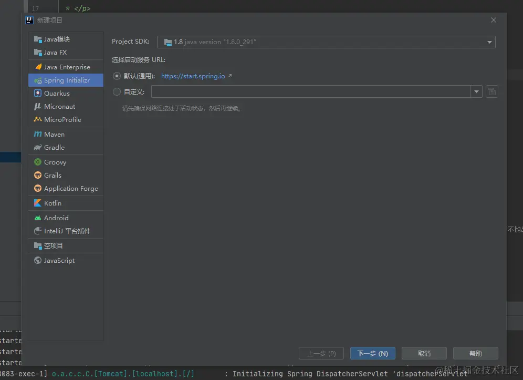Viewport: 523px width, 380px height.
Task: Choose Quarkus project type
Action: [x=66, y=93]
